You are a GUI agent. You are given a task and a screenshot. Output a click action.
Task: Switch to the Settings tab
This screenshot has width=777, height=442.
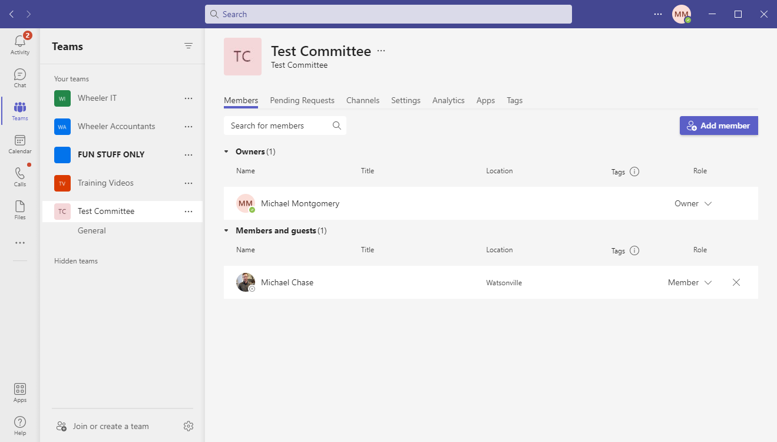[x=406, y=100]
